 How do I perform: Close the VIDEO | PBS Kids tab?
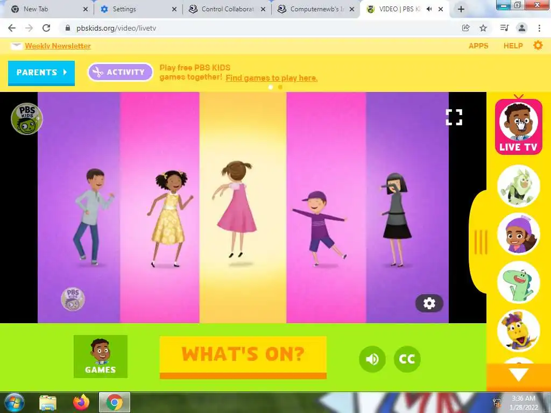pyautogui.click(x=441, y=9)
